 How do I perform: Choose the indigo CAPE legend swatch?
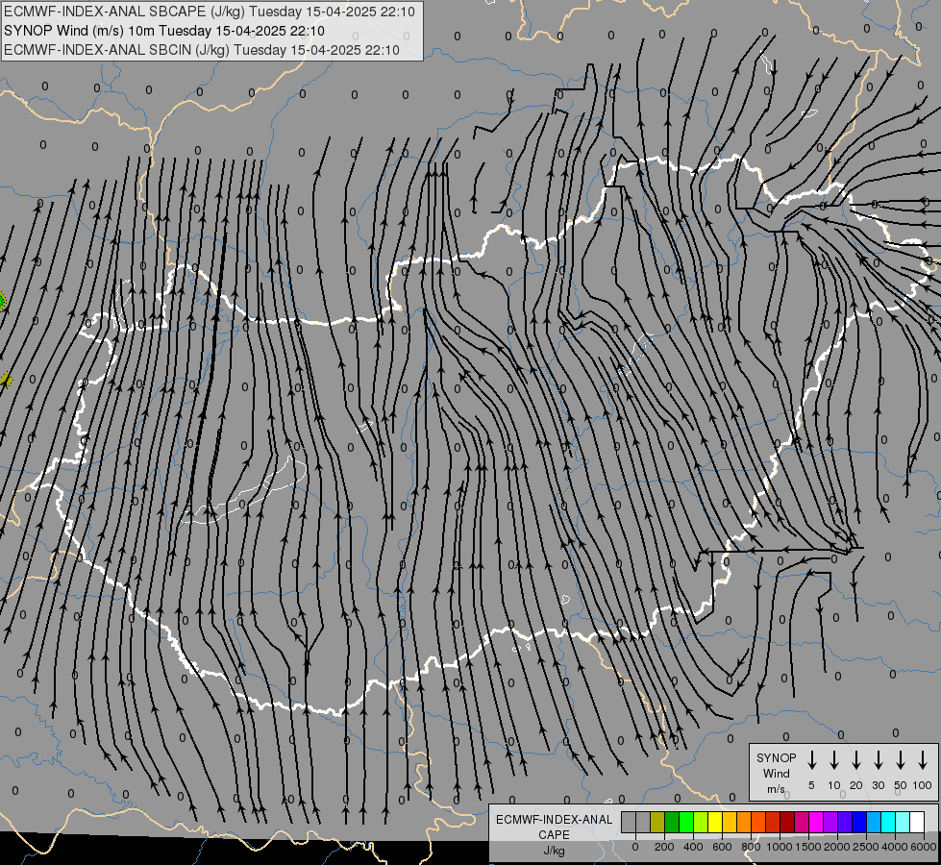[845, 822]
